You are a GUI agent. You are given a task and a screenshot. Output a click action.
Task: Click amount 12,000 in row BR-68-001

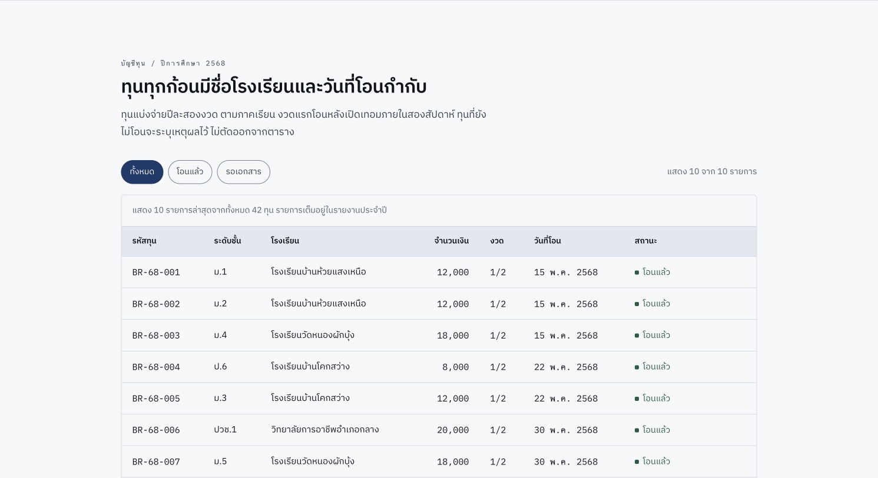453,273
